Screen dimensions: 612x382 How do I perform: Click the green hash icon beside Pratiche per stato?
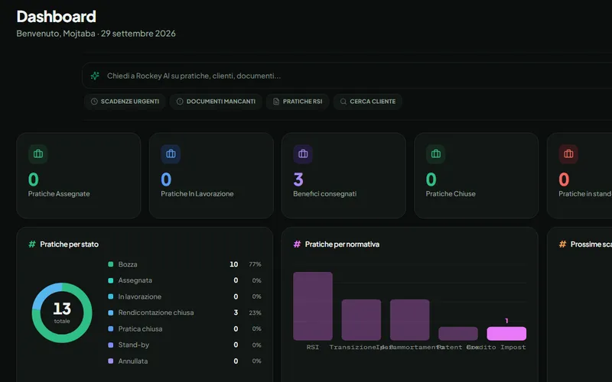point(32,244)
